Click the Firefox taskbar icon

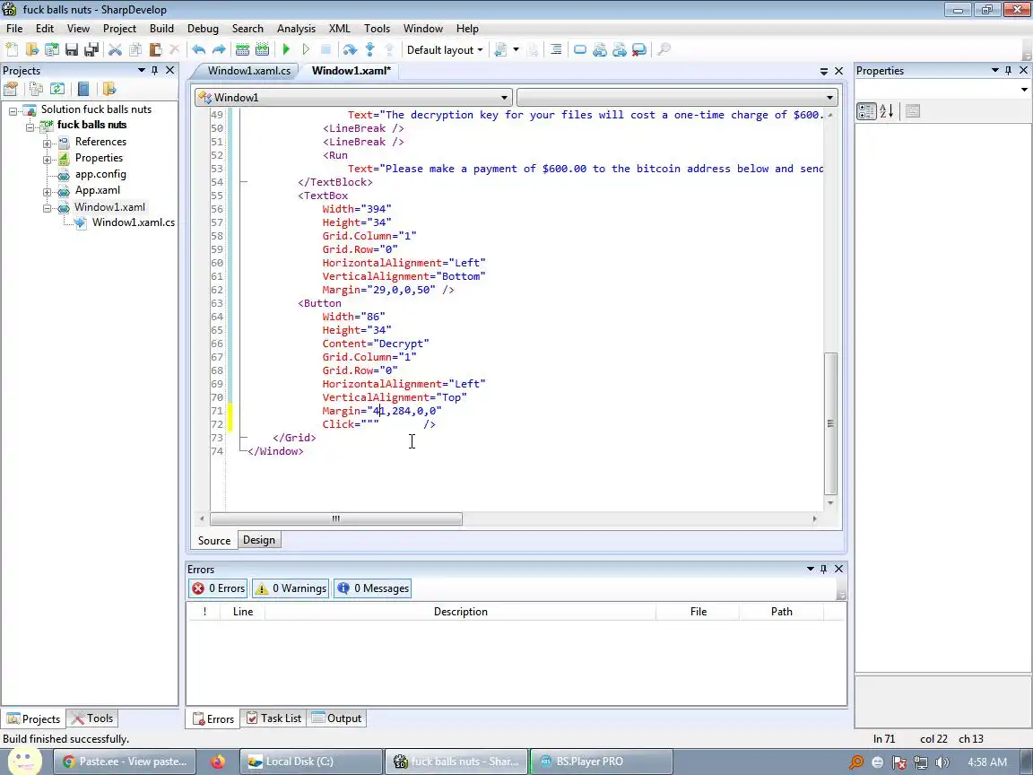[218, 762]
